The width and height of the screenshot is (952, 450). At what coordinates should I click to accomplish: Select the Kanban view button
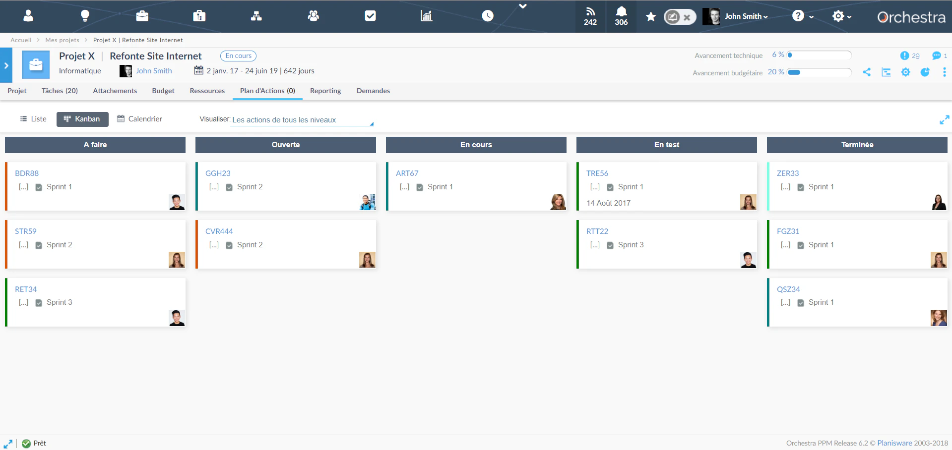pyautogui.click(x=82, y=119)
